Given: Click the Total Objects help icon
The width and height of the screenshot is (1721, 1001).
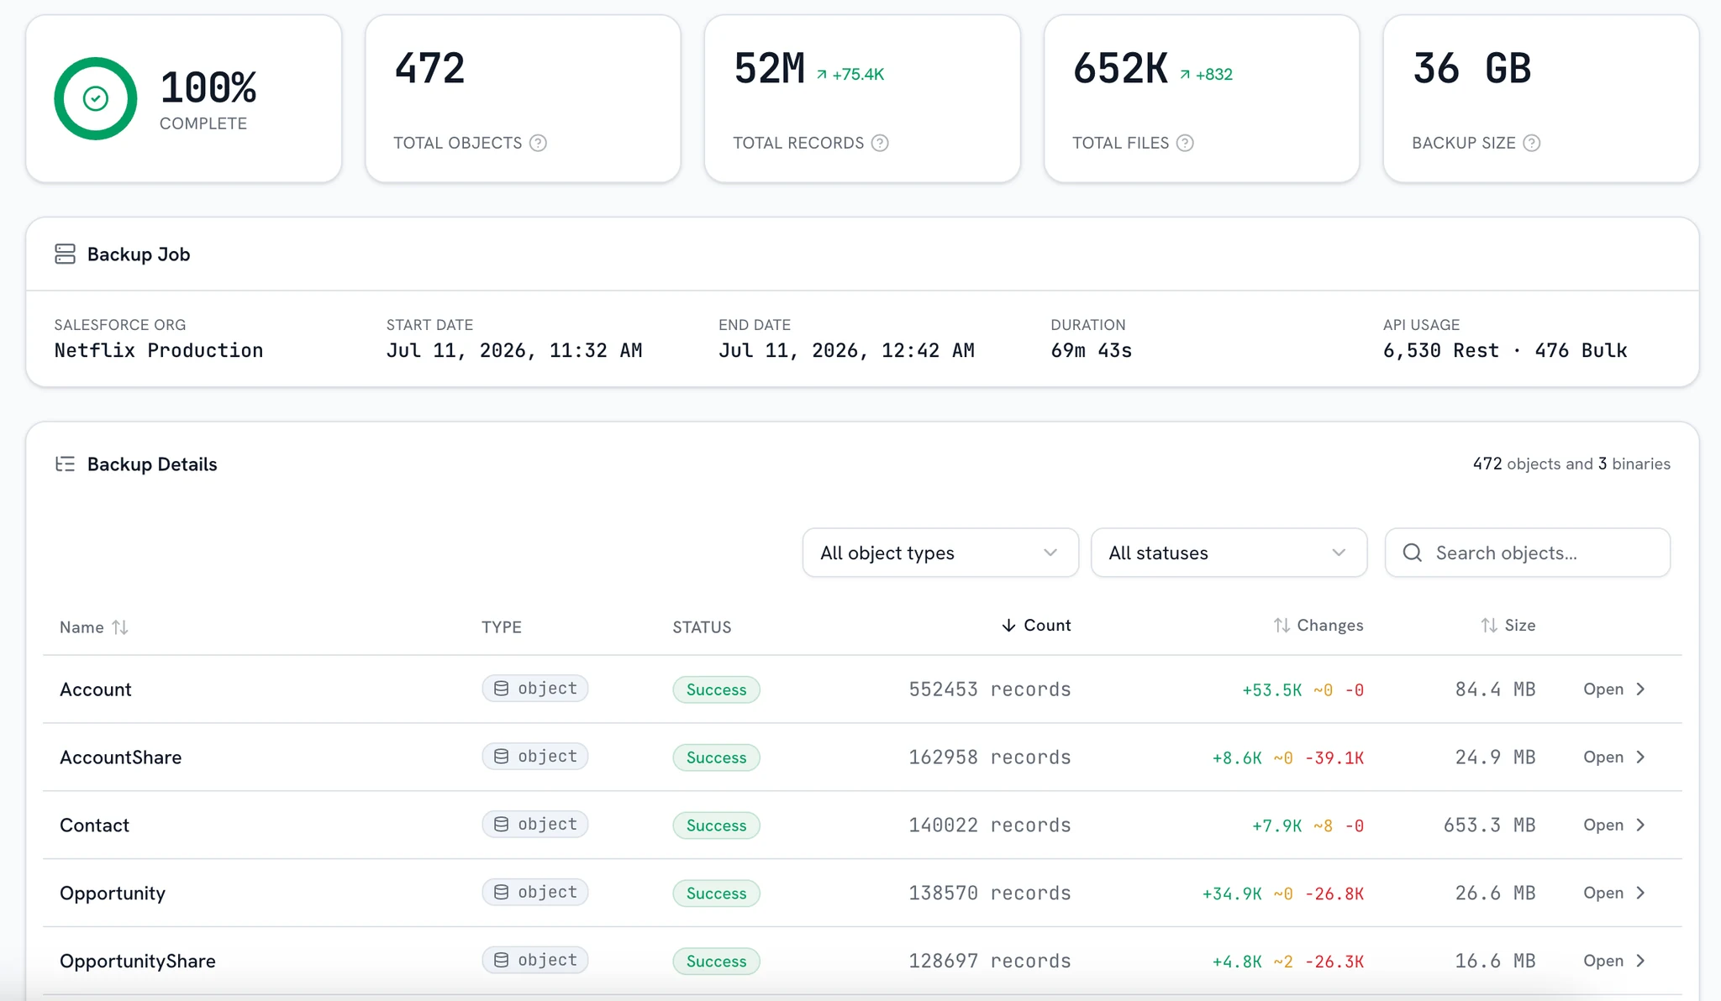Looking at the screenshot, I should click(x=538, y=143).
